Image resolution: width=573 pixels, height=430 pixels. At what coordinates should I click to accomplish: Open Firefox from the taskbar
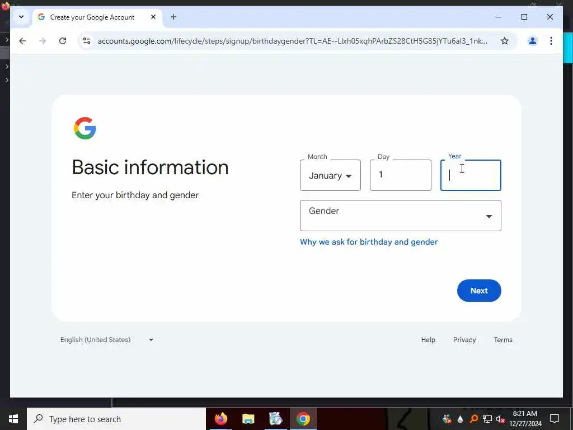pos(220,419)
